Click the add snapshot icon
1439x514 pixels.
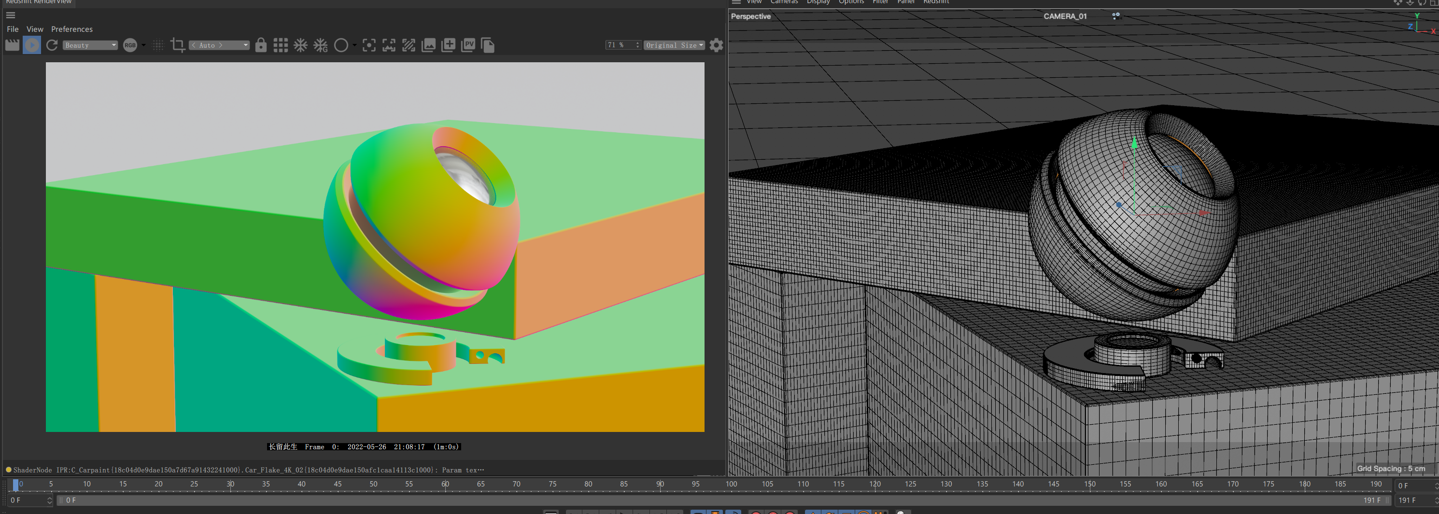coord(448,45)
